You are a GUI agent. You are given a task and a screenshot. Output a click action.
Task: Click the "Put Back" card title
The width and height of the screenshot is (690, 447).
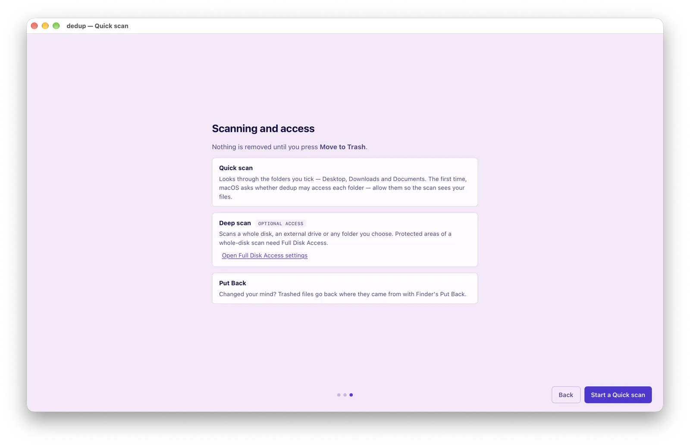[x=232, y=283]
